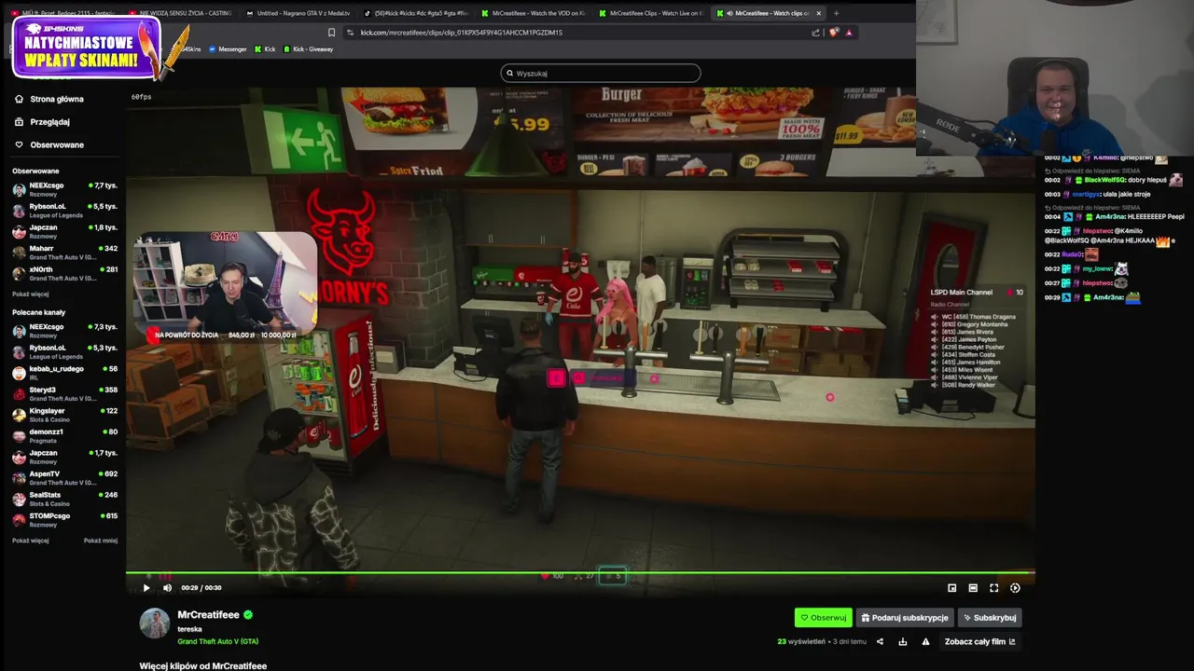Image resolution: width=1194 pixels, height=671 pixels.
Task: Click the MrCreatifeee channel name
Action: [x=208, y=615]
